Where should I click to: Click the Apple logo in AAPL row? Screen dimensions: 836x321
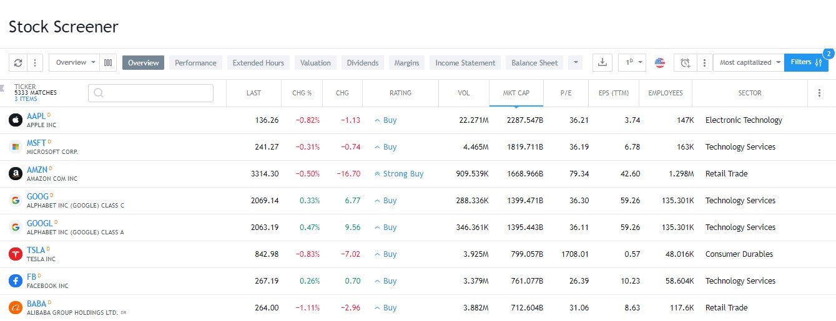(16, 120)
